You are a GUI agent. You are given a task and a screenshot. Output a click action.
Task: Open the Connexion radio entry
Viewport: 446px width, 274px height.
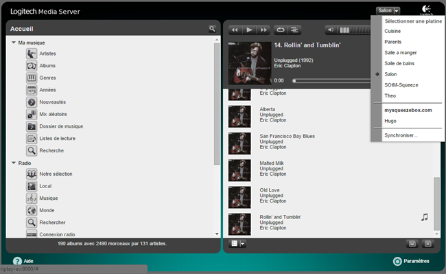click(57, 234)
